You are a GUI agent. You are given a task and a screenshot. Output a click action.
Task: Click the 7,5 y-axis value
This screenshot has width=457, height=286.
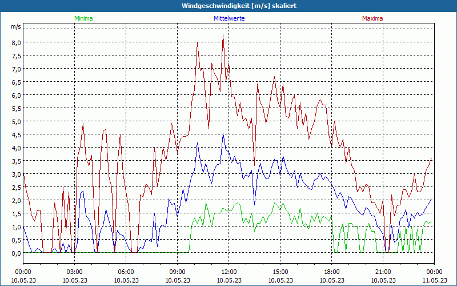(x=17, y=55)
